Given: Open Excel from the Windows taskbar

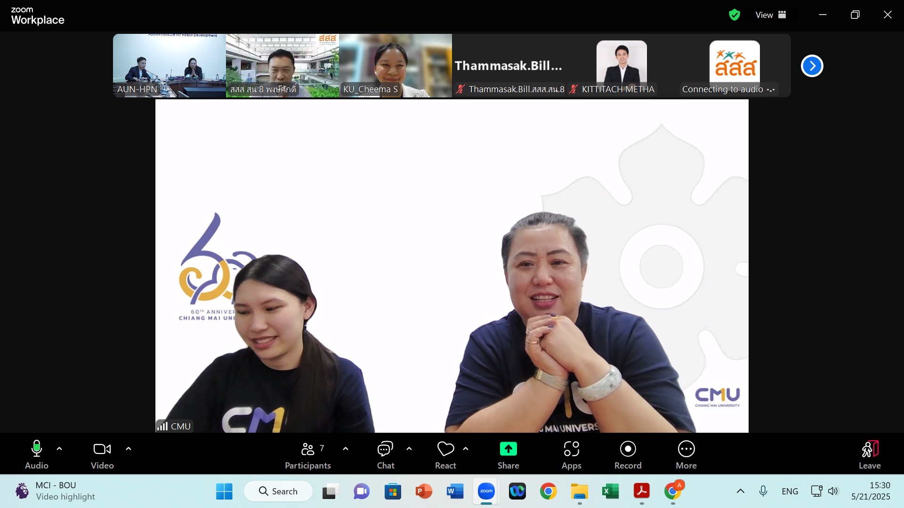Looking at the screenshot, I should (610, 492).
